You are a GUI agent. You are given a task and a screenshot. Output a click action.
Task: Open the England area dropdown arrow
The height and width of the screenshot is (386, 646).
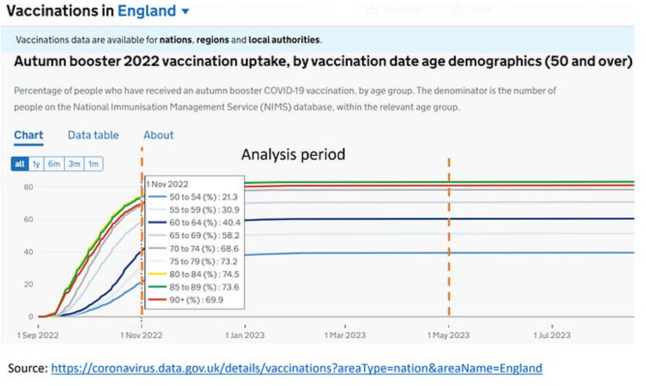click(186, 12)
